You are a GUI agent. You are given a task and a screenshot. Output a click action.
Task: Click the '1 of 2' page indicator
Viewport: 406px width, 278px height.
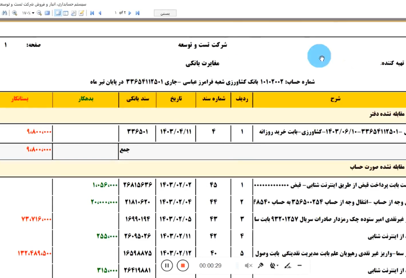point(120,12)
